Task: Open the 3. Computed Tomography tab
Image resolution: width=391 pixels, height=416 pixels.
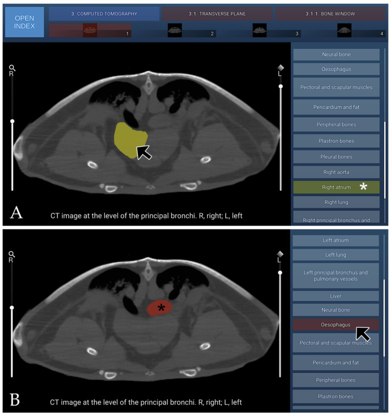Action: pyautogui.click(x=104, y=14)
